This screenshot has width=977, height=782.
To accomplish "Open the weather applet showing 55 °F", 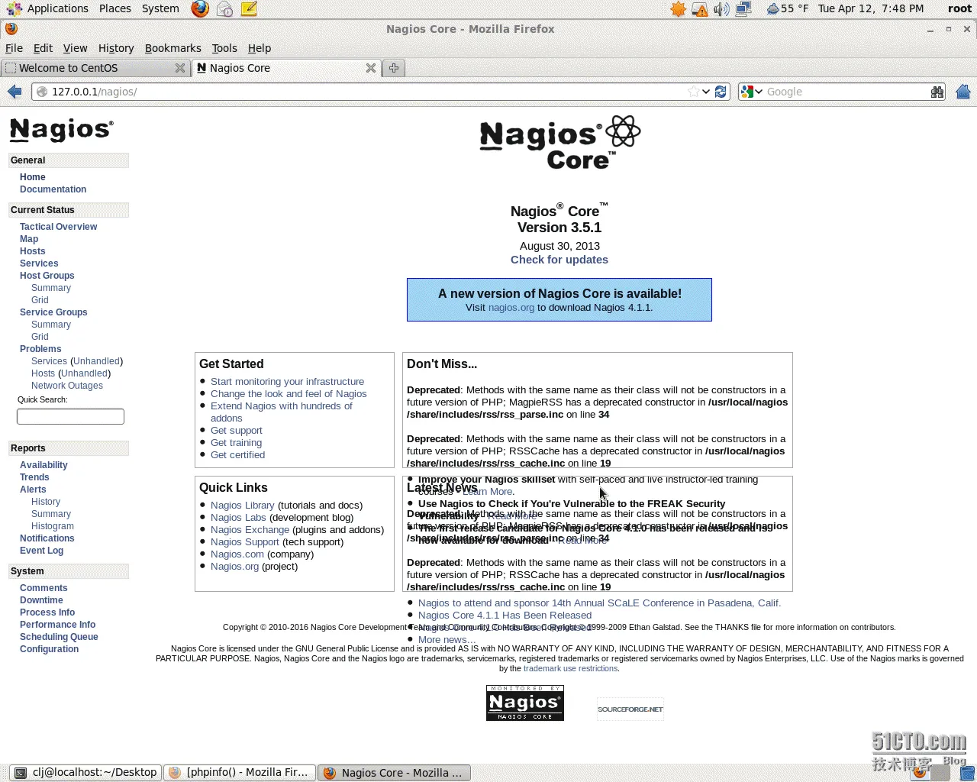I will pyautogui.click(x=787, y=8).
